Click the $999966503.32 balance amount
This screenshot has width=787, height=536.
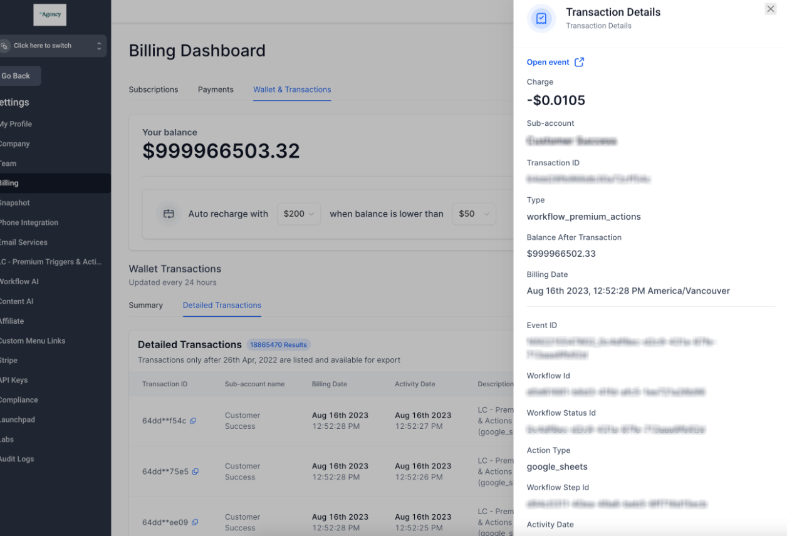pyautogui.click(x=221, y=151)
